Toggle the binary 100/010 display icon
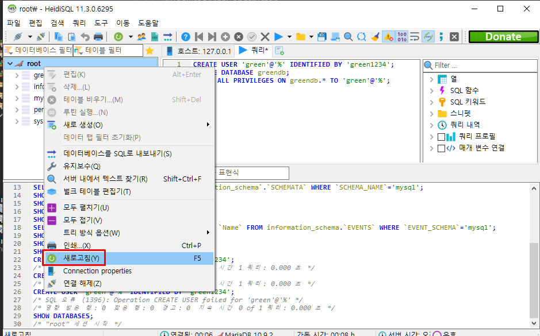The width and height of the screenshot is (540, 336). click(402, 36)
